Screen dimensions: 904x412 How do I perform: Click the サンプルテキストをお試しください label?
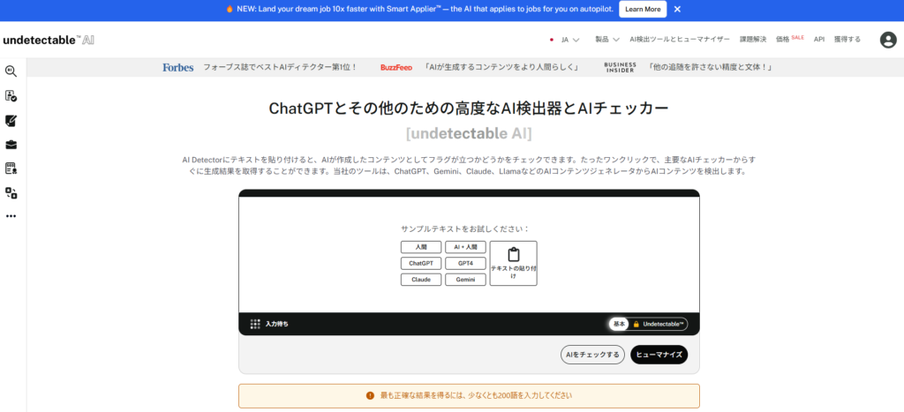point(465,228)
